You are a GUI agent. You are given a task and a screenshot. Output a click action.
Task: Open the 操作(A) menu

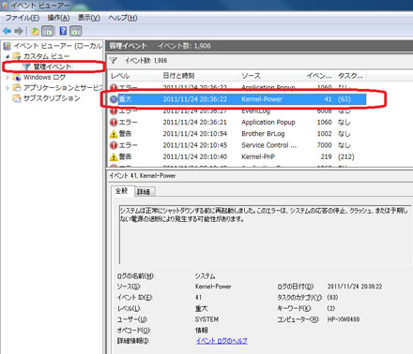(58, 18)
